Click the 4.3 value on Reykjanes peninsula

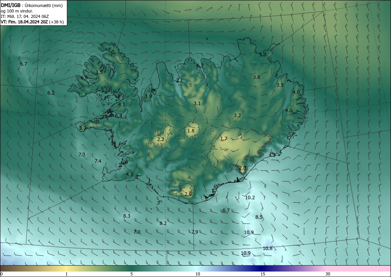pyautogui.click(x=129, y=174)
